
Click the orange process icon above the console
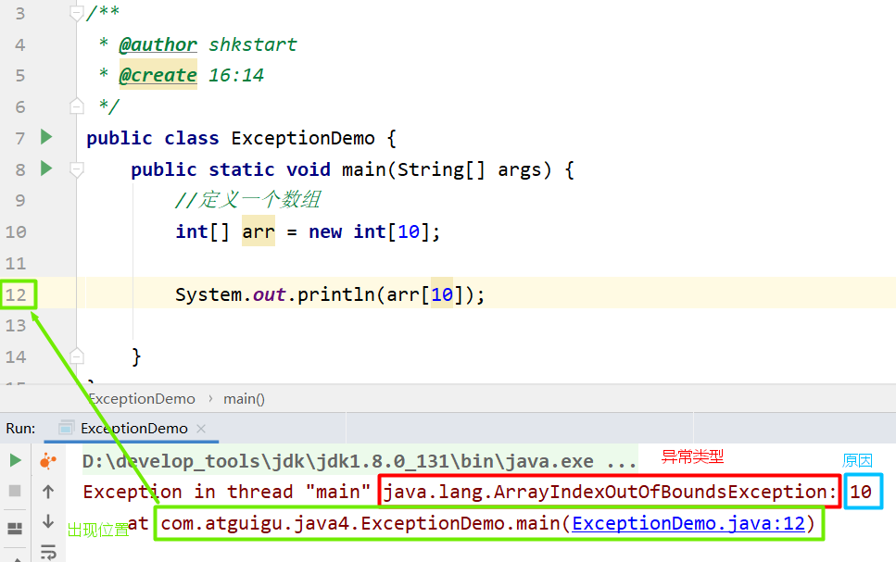click(x=47, y=458)
